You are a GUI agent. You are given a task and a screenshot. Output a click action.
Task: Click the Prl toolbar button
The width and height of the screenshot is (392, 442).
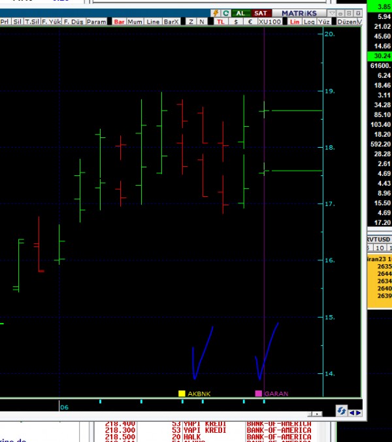click(x=5, y=22)
